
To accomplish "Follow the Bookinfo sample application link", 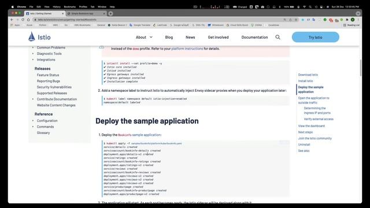I will (x=139, y=135).
